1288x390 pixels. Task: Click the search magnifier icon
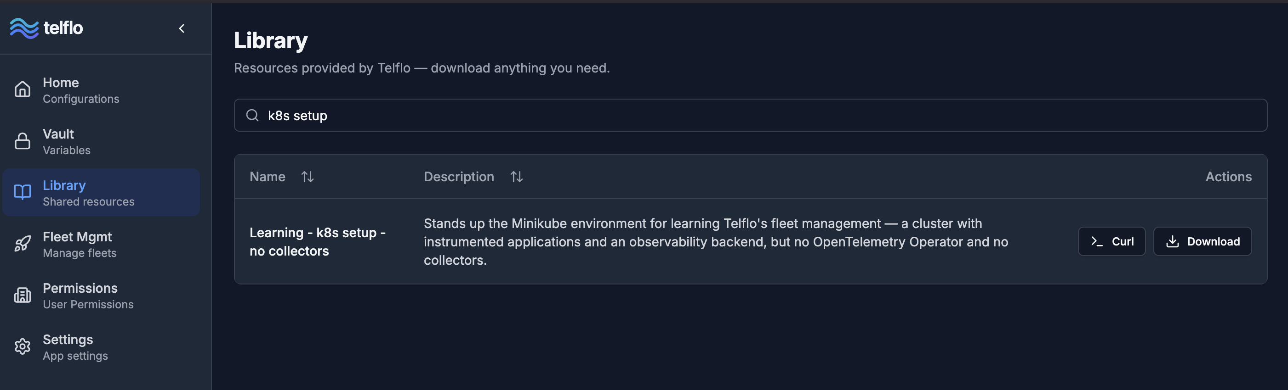[252, 115]
